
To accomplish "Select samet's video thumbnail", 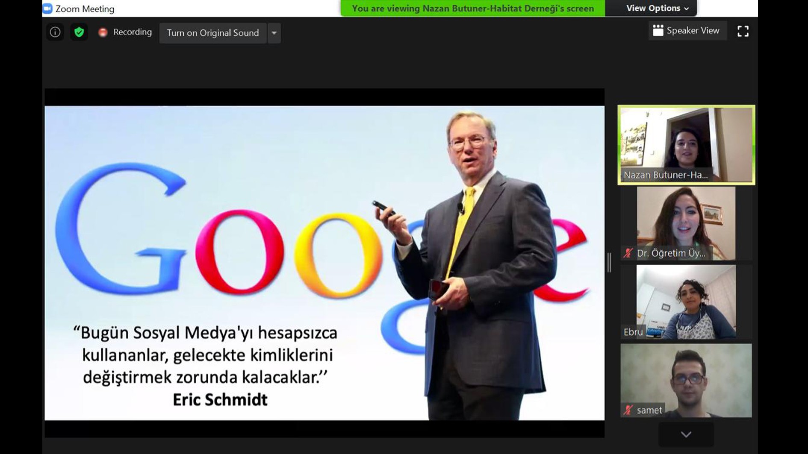I will 686,381.
